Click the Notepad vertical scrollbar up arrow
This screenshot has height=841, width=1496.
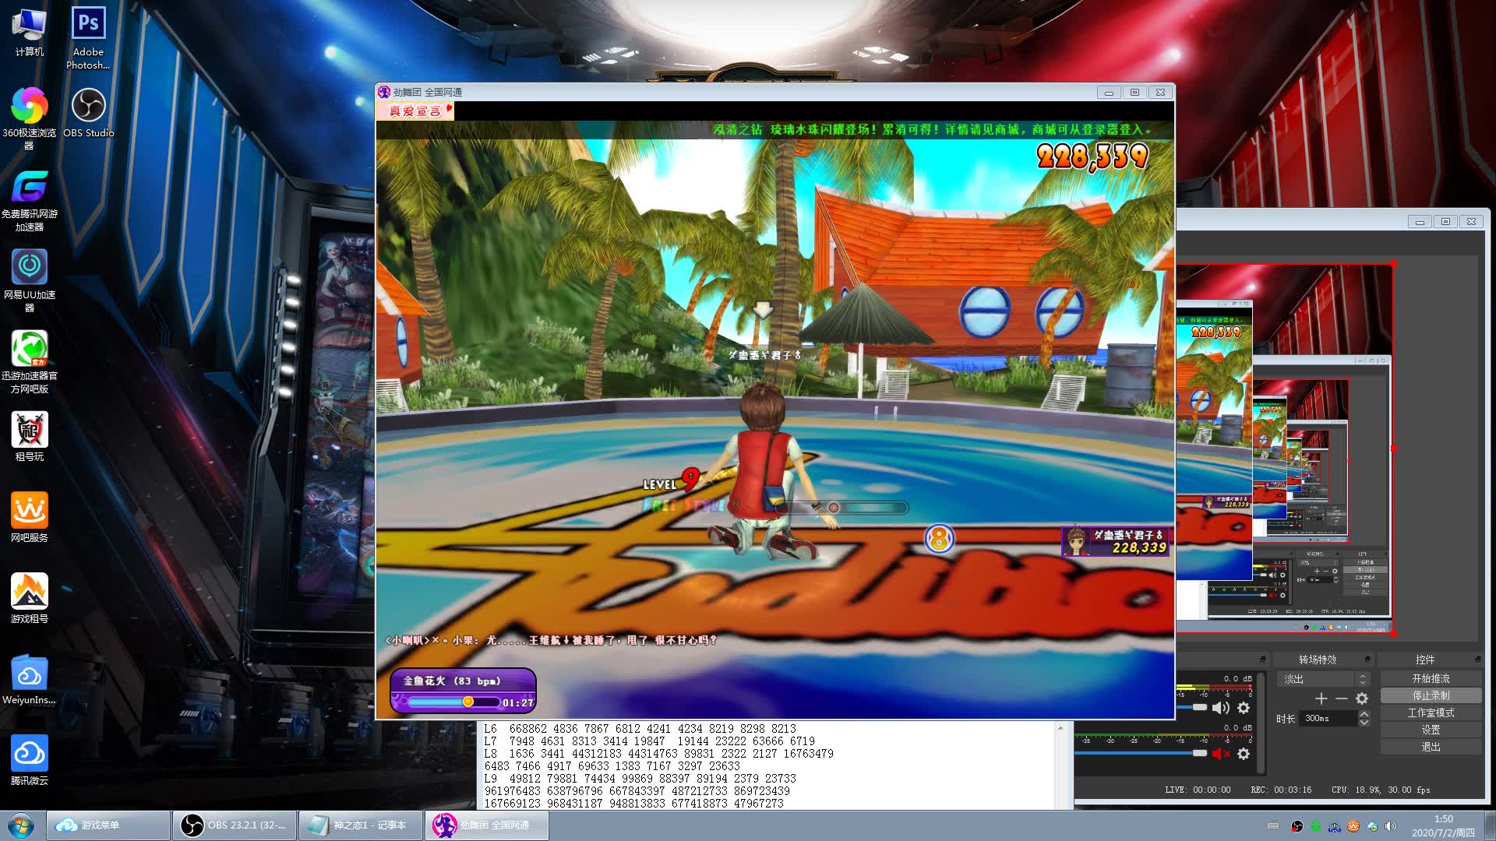tap(1060, 729)
